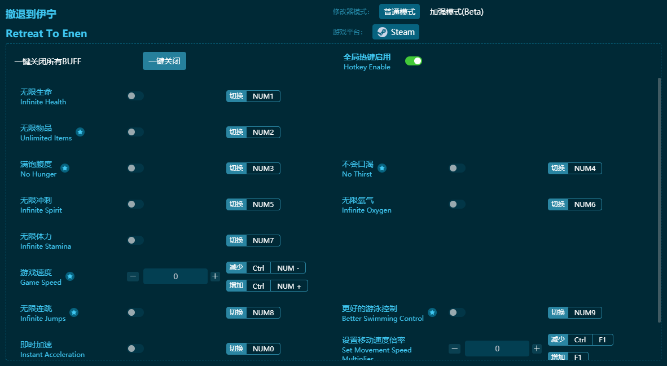The height and width of the screenshot is (366, 667).
Task: Turn on the Infinite Oxygen switch
Action: [457, 204]
